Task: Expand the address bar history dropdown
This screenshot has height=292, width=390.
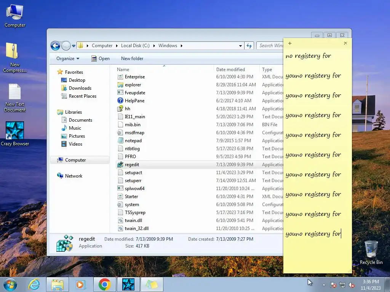Action: [240, 46]
